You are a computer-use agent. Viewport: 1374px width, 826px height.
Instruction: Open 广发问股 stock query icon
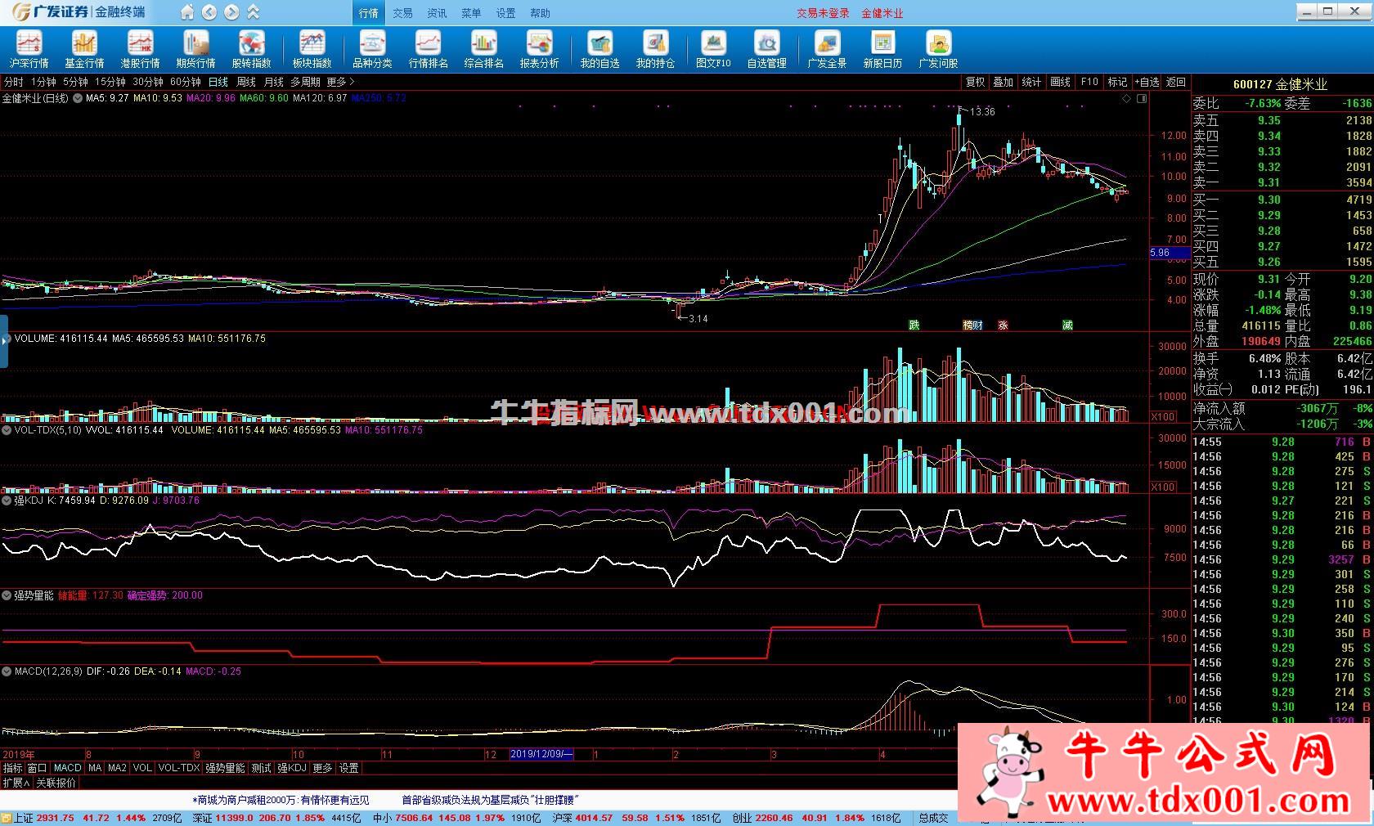click(938, 49)
